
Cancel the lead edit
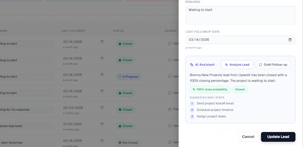click(x=248, y=137)
